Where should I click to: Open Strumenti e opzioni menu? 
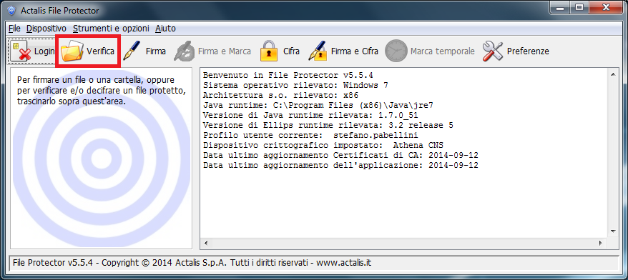111,29
